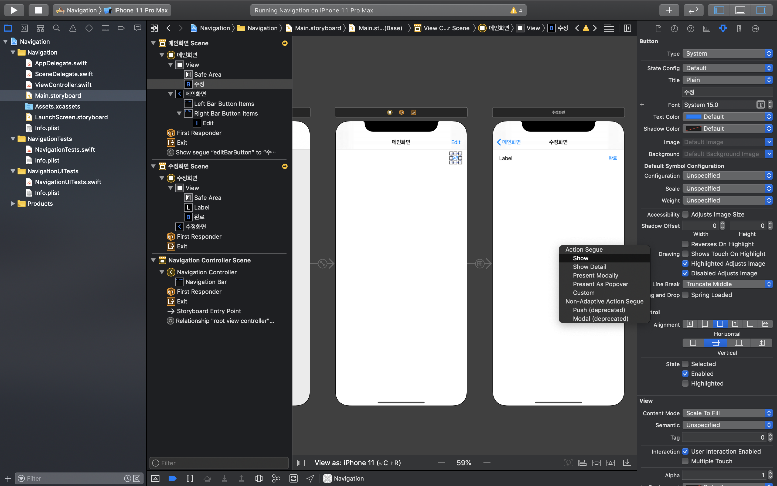Toggle the Enabled state checkbox
Viewport: 777px width, 486px height.
click(685, 373)
